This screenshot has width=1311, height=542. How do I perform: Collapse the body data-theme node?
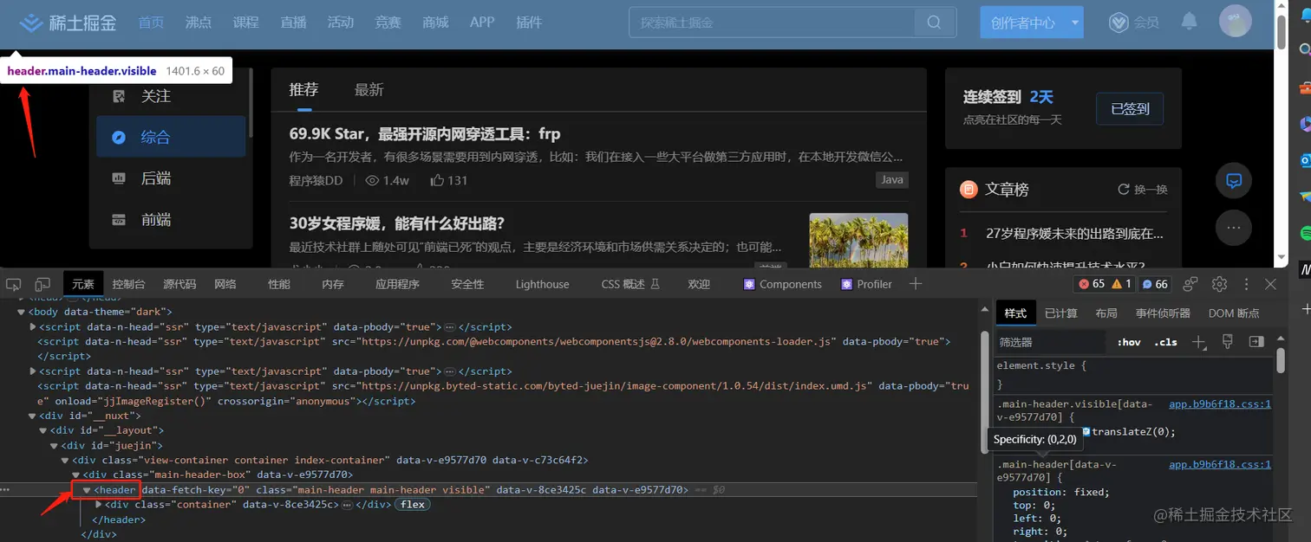click(22, 312)
